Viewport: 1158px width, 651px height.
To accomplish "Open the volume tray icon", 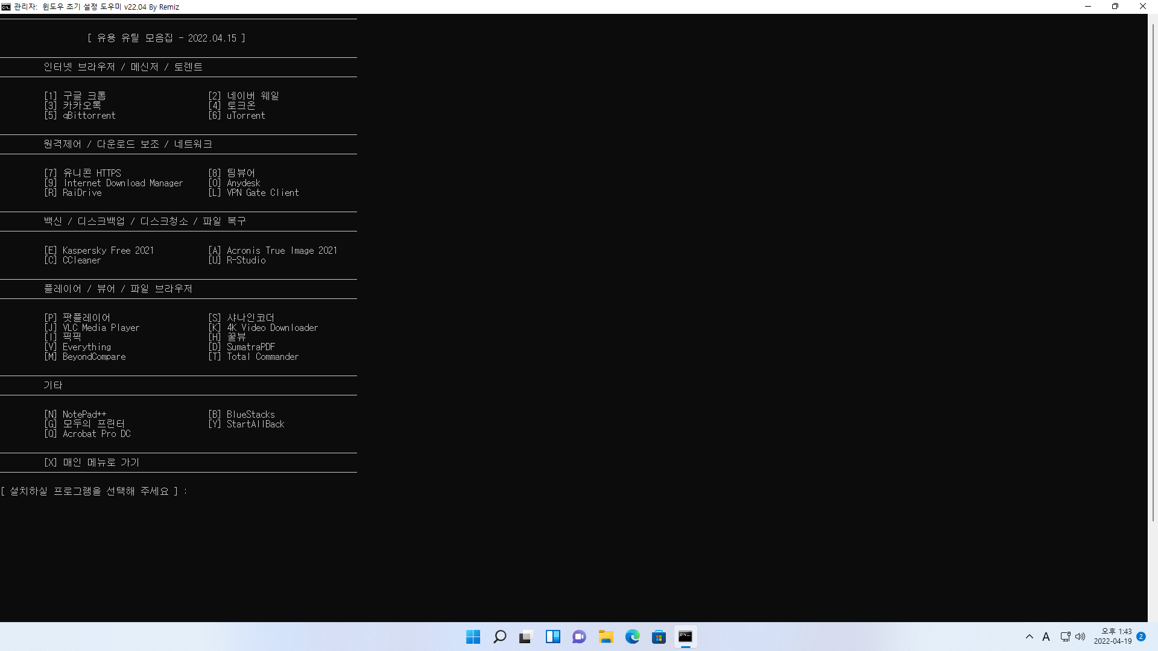I will (x=1080, y=637).
